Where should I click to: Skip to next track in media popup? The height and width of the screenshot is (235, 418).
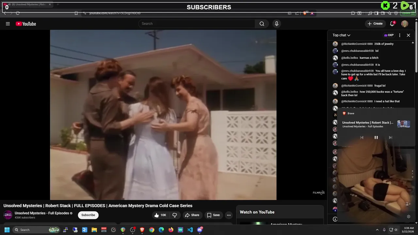(x=390, y=137)
